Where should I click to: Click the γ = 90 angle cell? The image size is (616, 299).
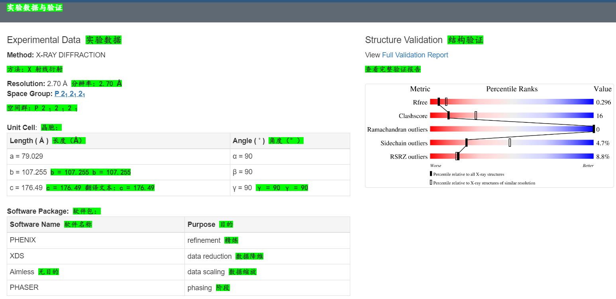pos(290,188)
